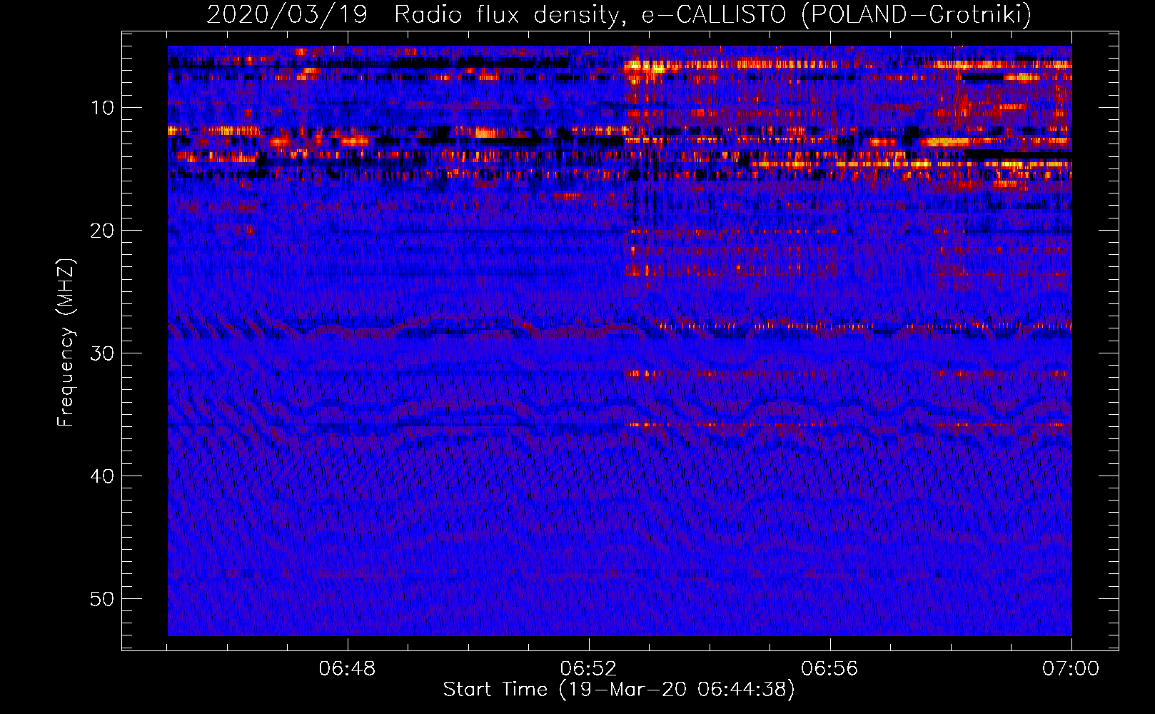Click the 06:56 time tick label
The image size is (1155, 714).
830,669
